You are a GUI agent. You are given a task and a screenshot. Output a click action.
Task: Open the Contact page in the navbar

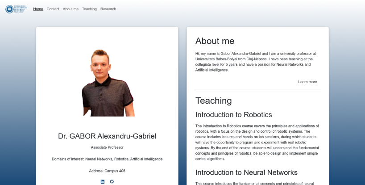coord(53,9)
